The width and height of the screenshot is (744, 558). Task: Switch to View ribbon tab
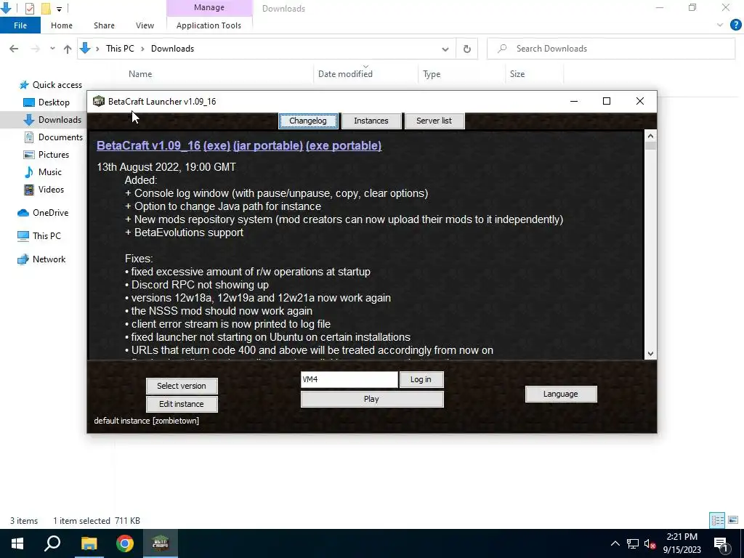pos(145,25)
